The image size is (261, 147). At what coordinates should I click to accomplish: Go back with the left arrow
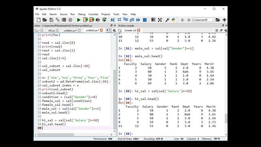pyautogui.click(x=182, y=20)
